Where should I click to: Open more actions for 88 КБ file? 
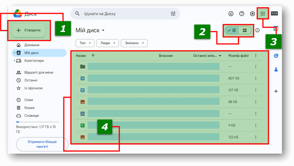click(256, 102)
